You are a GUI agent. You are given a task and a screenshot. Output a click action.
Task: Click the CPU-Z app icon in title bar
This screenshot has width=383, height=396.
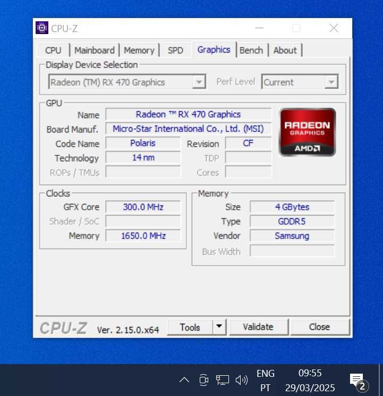42,28
